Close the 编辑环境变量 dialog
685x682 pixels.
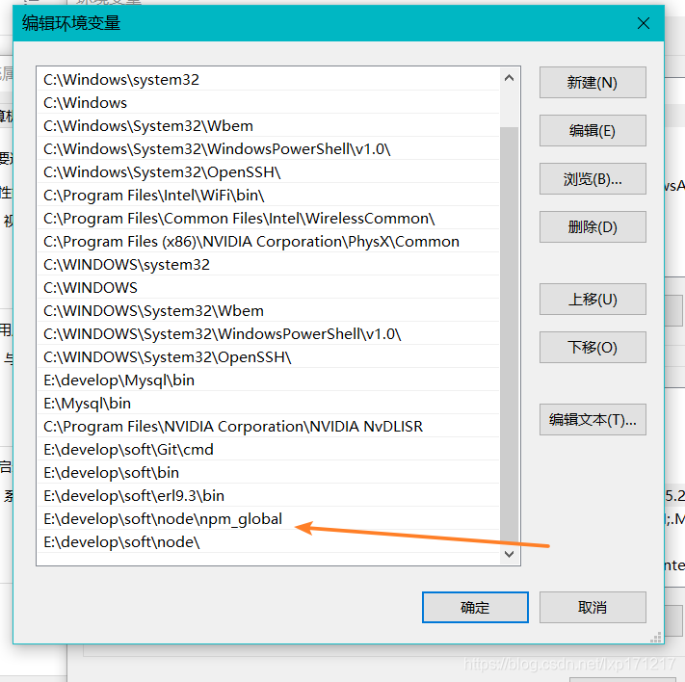[643, 23]
